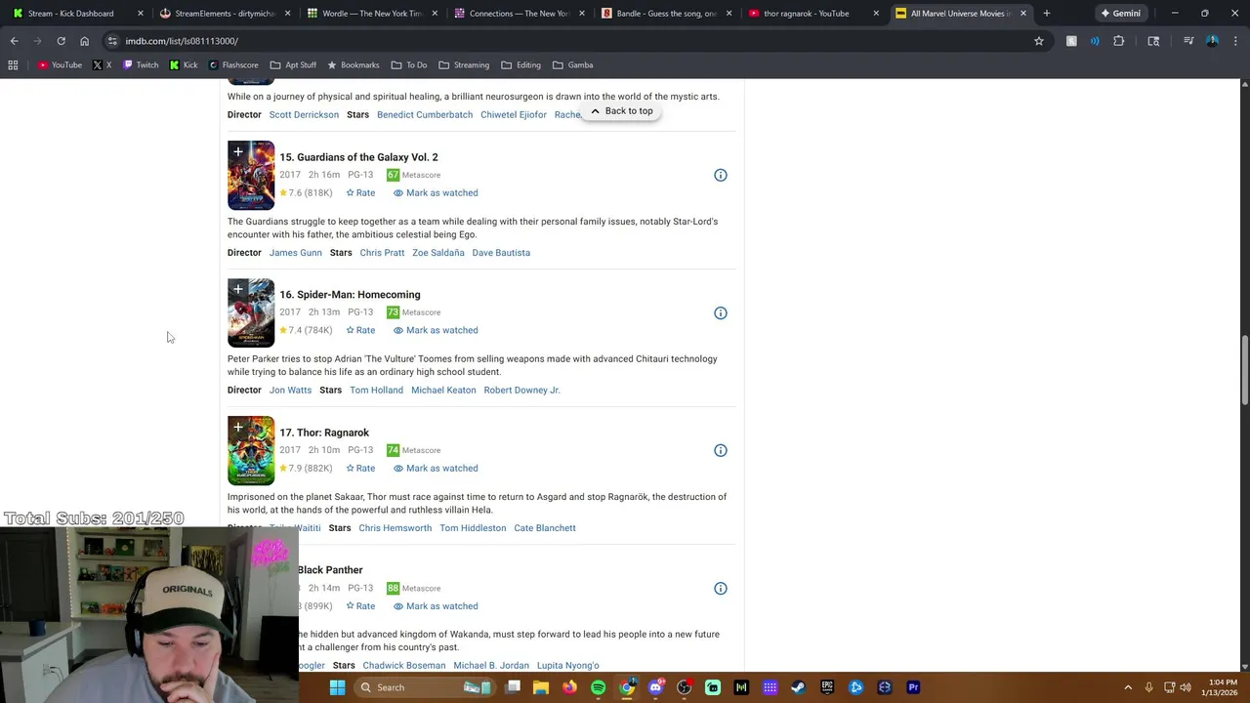Open Chrome media controls
The height and width of the screenshot is (703, 1250).
[x=1188, y=41]
